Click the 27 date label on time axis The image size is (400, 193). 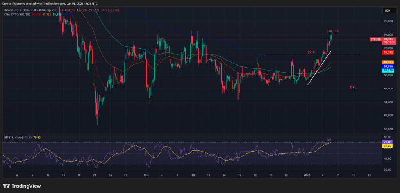click(x=125, y=175)
